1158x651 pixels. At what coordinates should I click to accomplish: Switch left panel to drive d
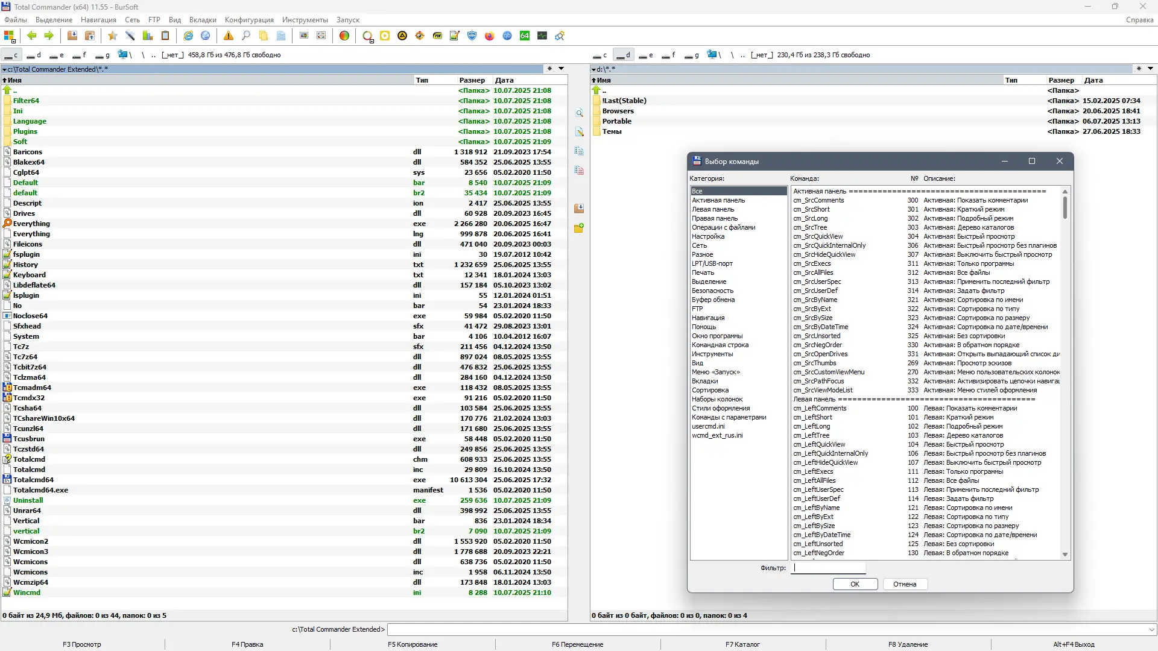pos(34,55)
